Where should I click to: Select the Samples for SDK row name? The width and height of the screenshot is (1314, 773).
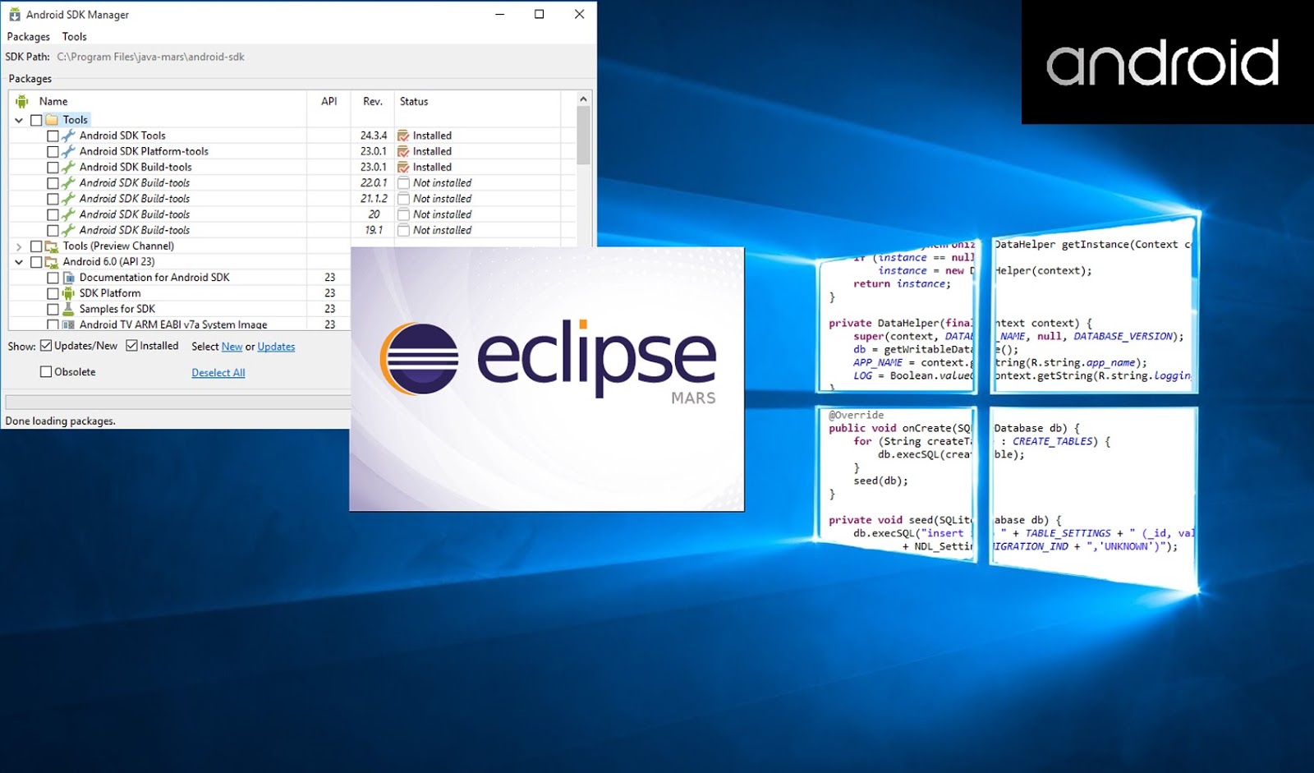click(117, 309)
